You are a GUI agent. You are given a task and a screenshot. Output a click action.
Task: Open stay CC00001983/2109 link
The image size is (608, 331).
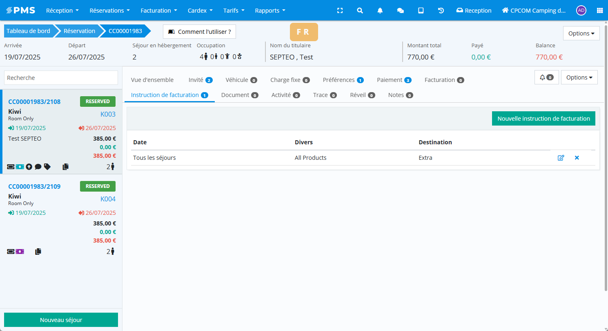(x=34, y=186)
